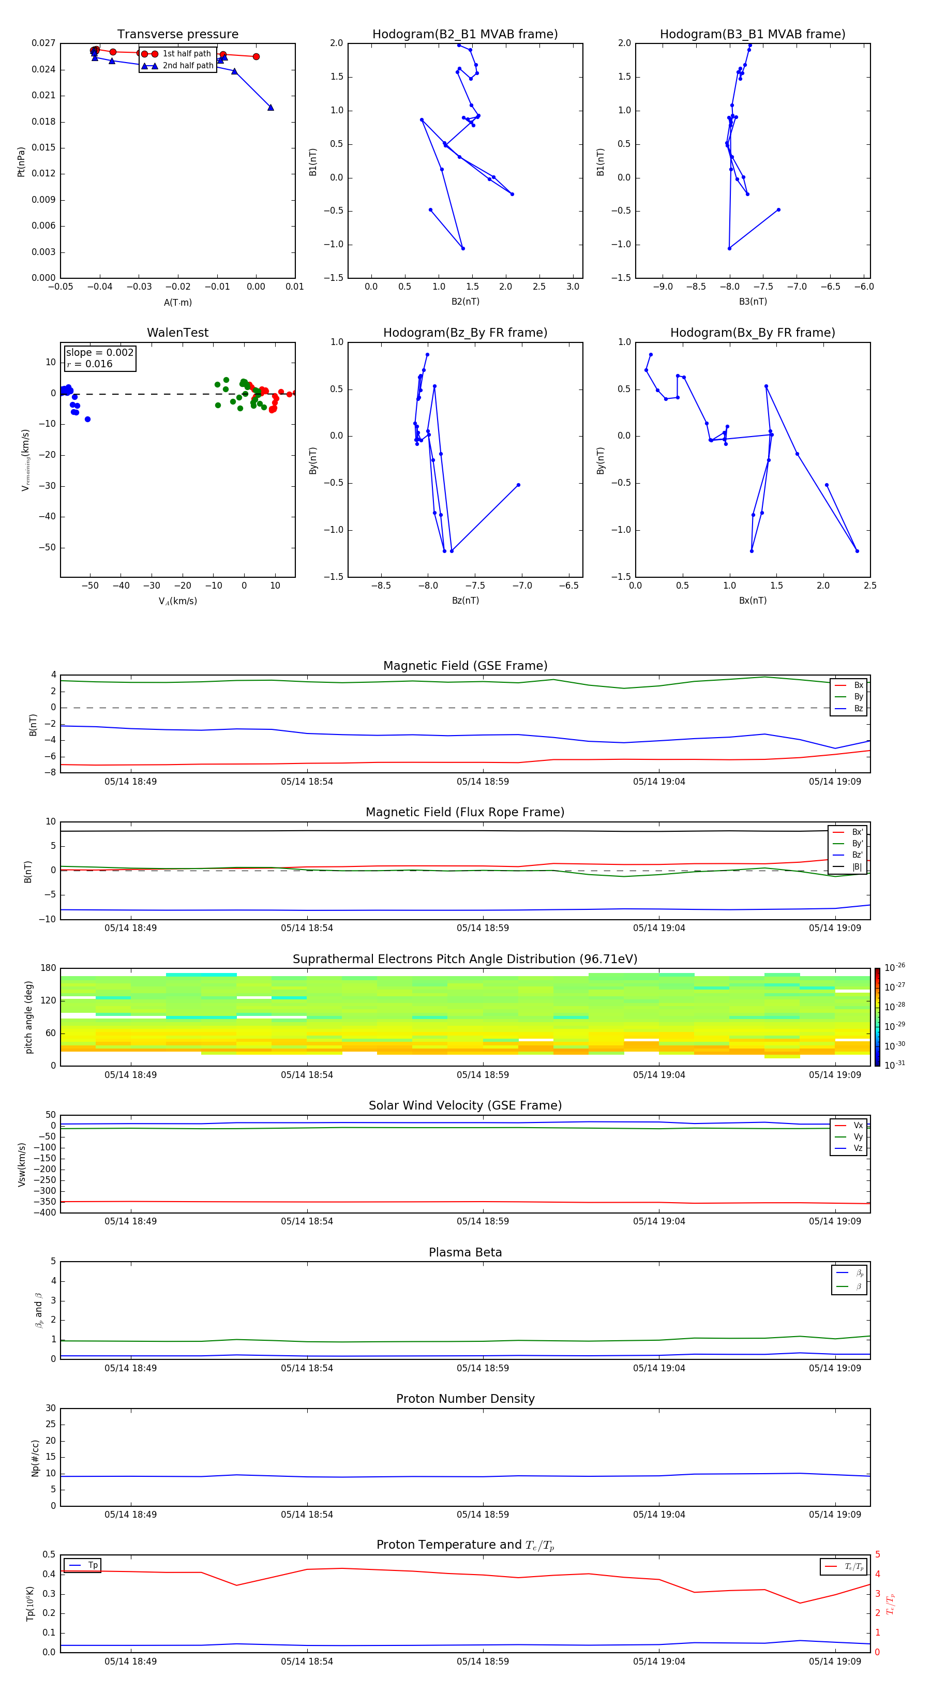Click the "Np(#/cc)" y-axis label
The height and width of the screenshot is (1707, 931).
tap(36, 1457)
